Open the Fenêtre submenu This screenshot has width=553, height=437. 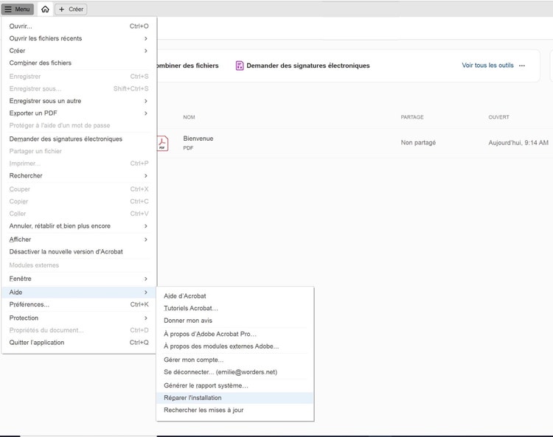(78, 279)
